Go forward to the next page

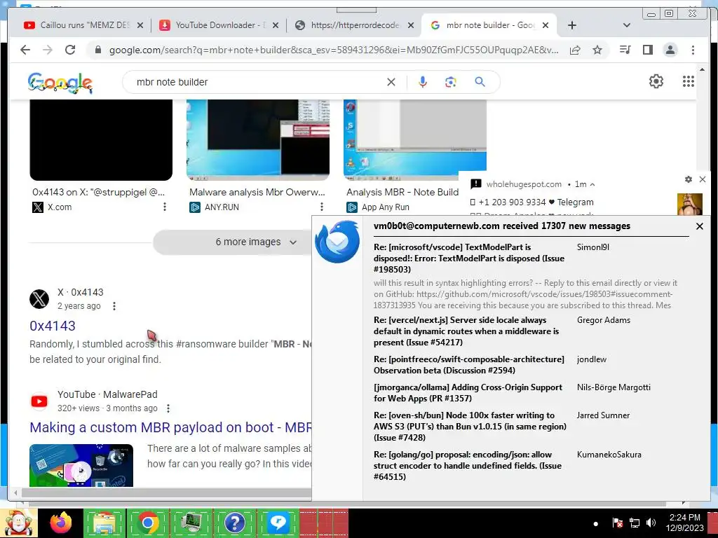48,50
